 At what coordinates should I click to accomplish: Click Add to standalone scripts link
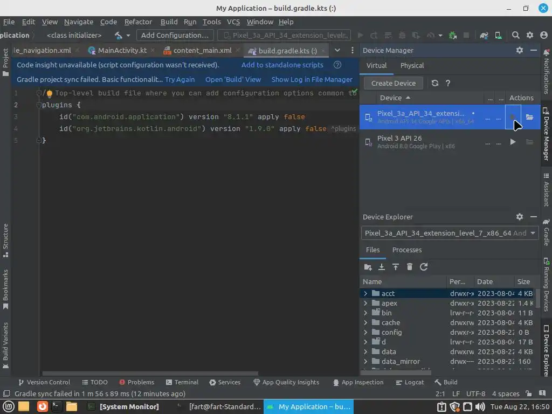[x=282, y=65]
